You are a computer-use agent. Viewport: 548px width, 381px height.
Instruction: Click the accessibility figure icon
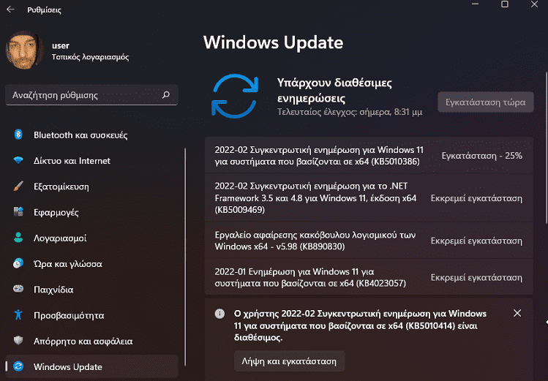18,315
